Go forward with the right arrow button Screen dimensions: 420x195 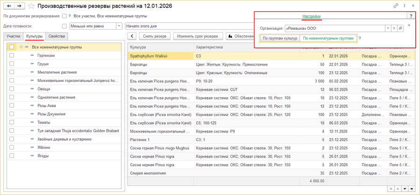pyautogui.click(x=19, y=6)
